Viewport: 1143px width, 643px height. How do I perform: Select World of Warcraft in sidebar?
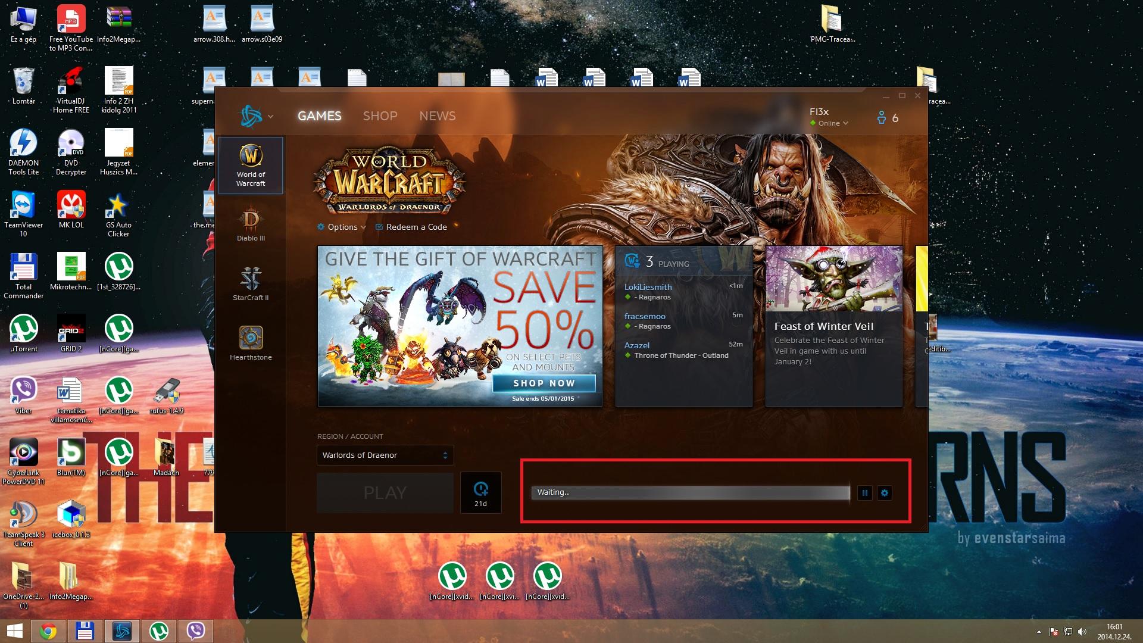(251, 165)
